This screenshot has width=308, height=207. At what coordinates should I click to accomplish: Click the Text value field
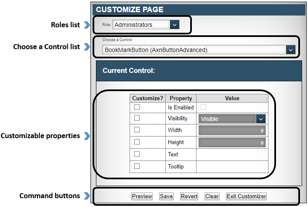(x=232, y=155)
